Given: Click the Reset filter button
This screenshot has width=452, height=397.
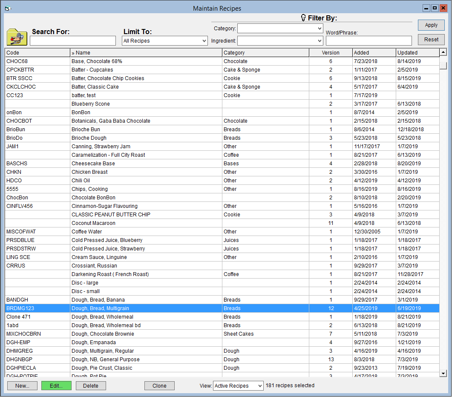Looking at the screenshot, I should (431, 40).
